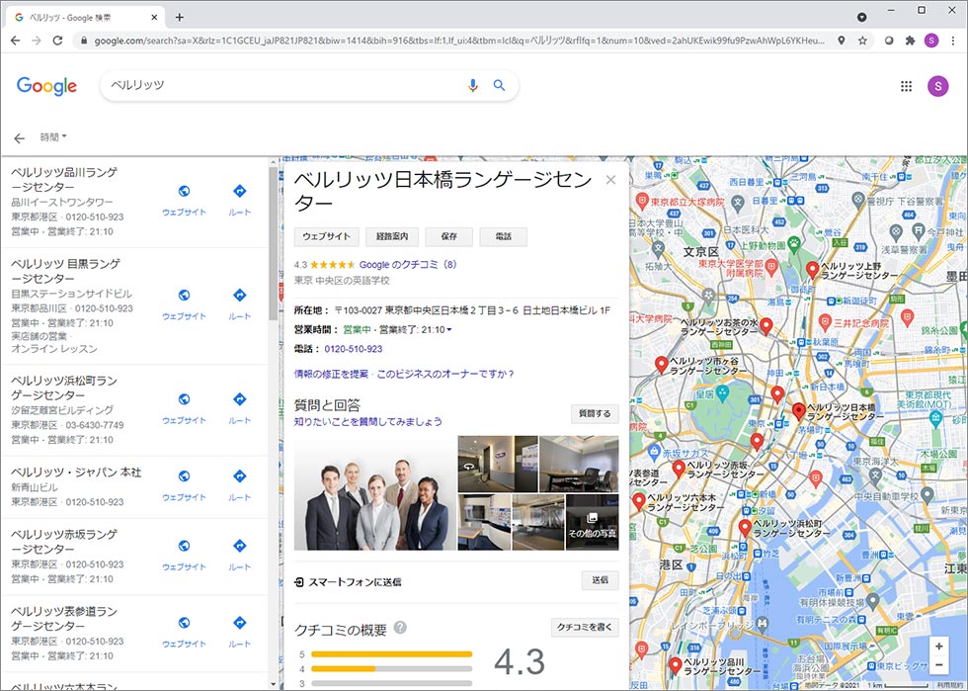Viewport: 968px width, 691px height.
Task: Get route for ベルリッツ赤坂ランゲージセンター
Action: click(x=239, y=546)
